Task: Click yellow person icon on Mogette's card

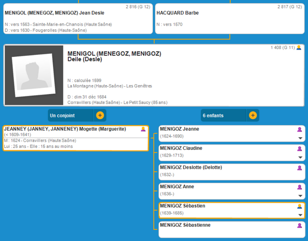Action: click(x=143, y=129)
